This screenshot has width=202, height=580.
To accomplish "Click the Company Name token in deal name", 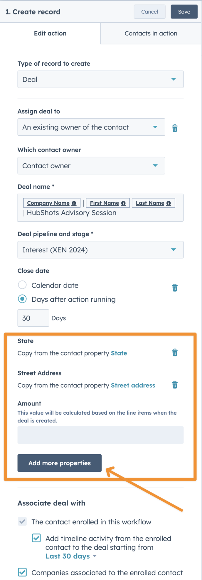I will tap(52, 203).
